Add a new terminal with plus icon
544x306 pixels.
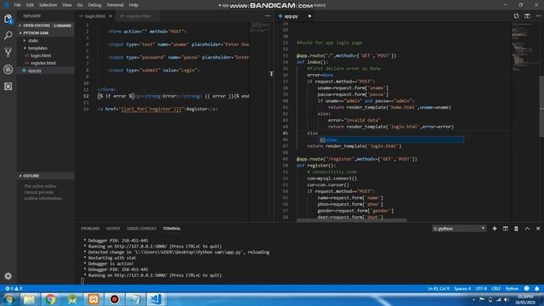click(x=495, y=229)
